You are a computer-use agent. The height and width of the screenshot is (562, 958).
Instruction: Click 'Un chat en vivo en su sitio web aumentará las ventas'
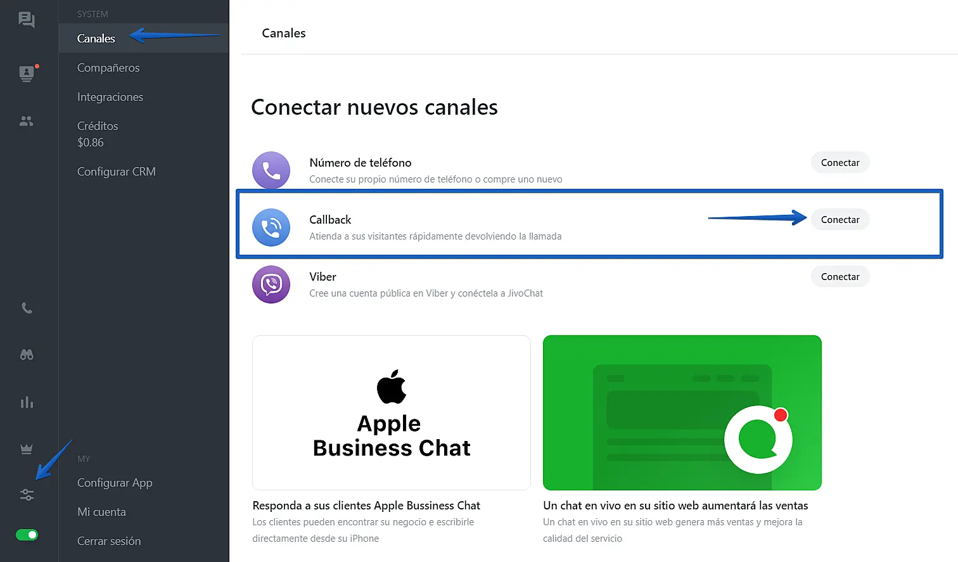[675, 506]
